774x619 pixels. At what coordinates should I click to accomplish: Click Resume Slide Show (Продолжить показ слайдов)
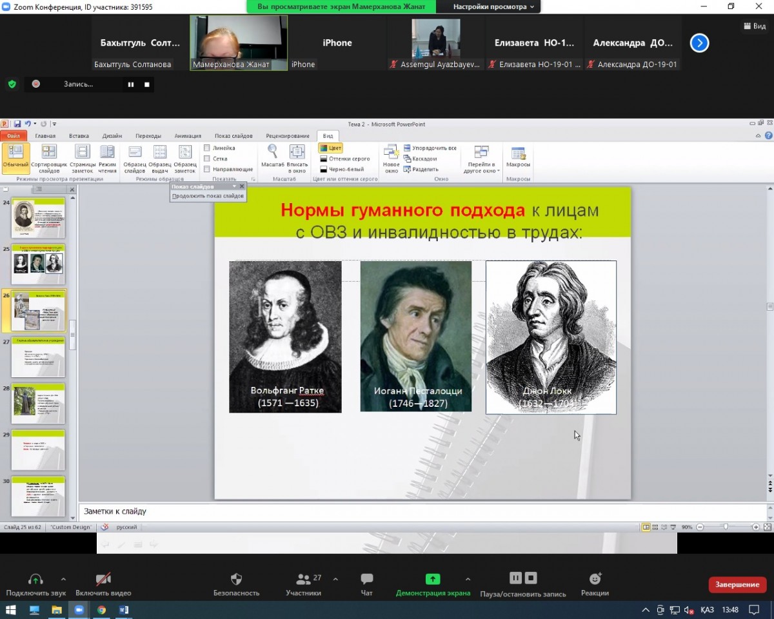[208, 196]
